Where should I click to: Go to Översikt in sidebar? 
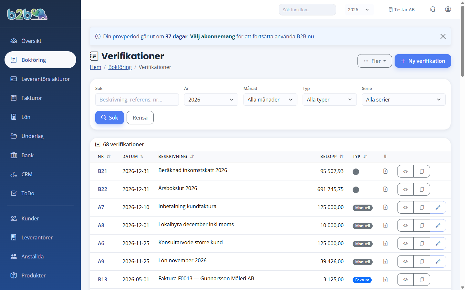[40, 41]
